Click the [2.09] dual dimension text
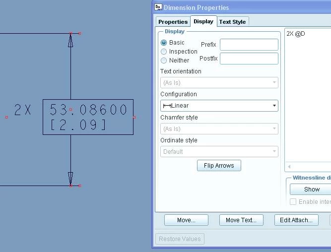This screenshot has width=331, height=252. [78, 125]
